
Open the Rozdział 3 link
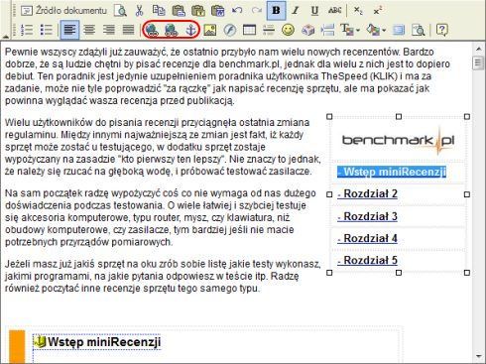[x=367, y=216]
